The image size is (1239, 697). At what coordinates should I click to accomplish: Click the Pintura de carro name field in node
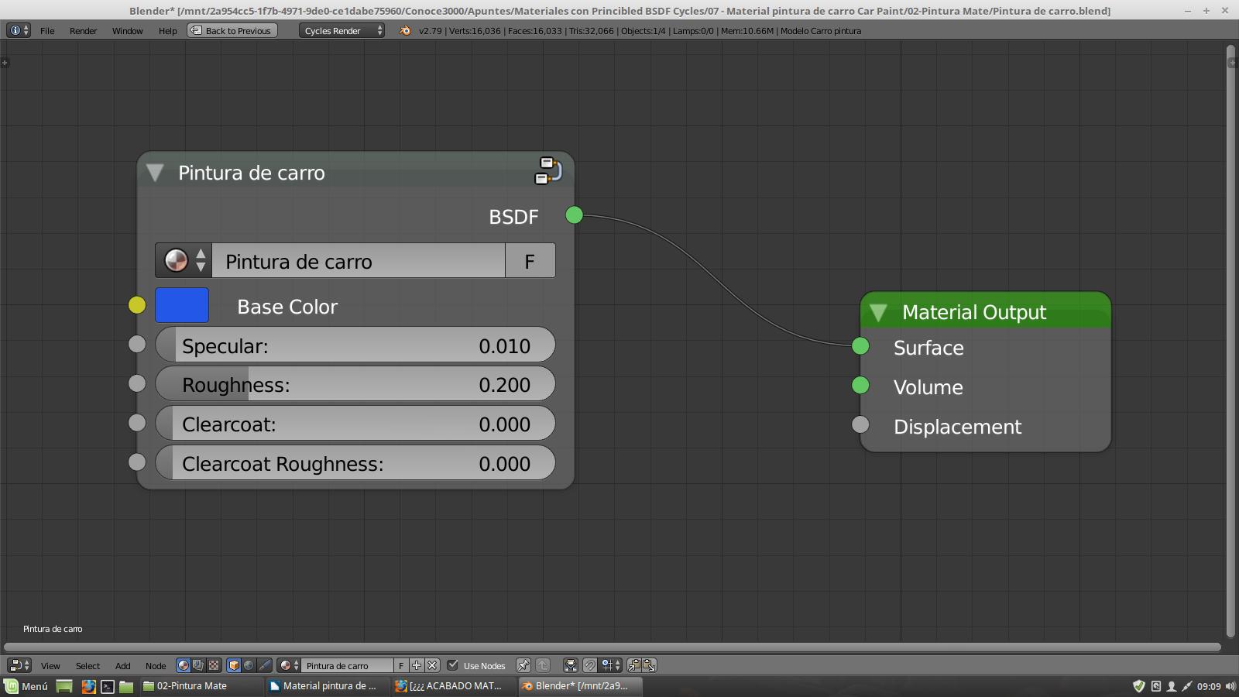pyautogui.click(x=359, y=260)
